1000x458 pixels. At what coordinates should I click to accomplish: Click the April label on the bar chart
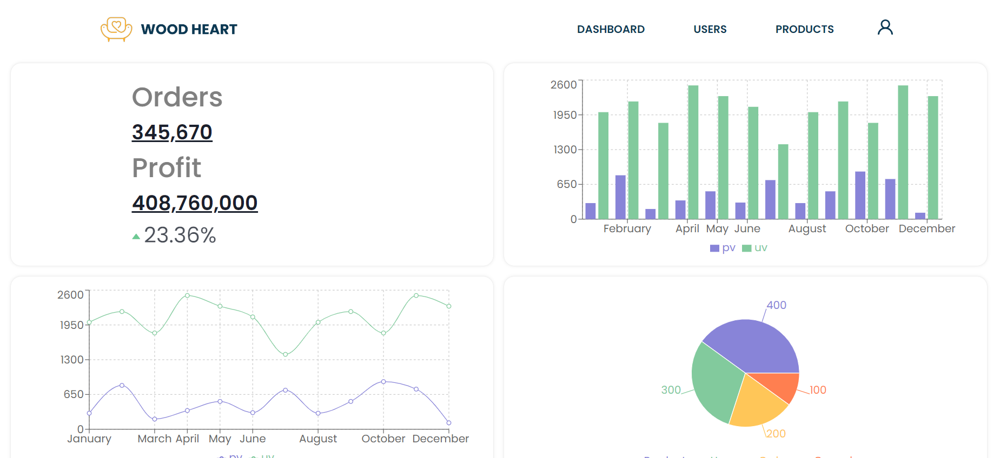point(687,229)
